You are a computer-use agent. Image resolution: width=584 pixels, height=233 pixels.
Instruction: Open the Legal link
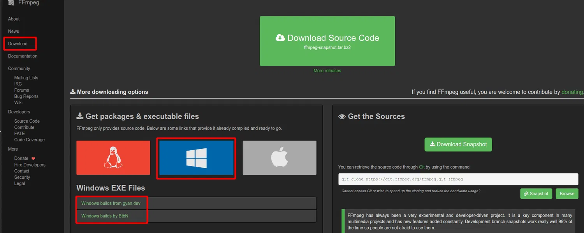pos(19,183)
